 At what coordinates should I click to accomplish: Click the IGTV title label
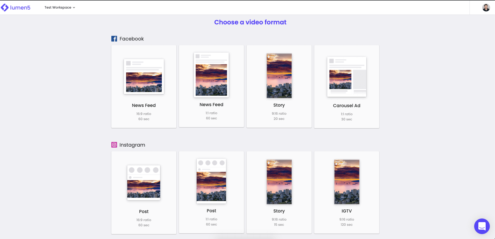pyautogui.click(x=347, y=211)
